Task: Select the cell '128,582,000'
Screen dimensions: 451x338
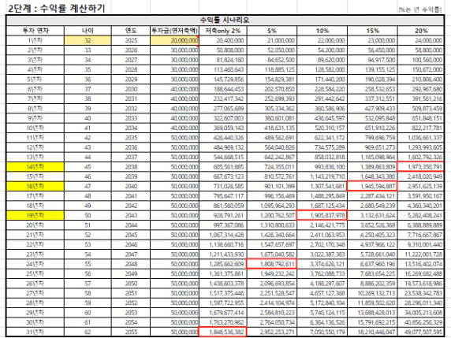Action: pyautogui.click(x=322, y=69)
